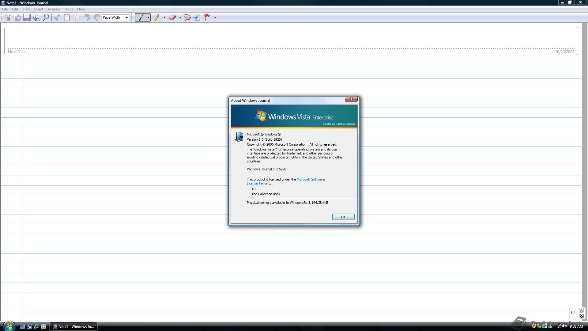This screenshot has height=331, width=588.
Task: Click the 1 / 1 page indicator
Action: point(574,313)
